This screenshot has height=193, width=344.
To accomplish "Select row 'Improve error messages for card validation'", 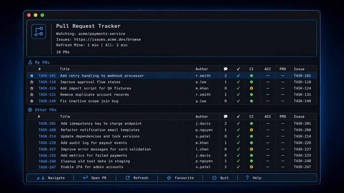I will 172,149.
